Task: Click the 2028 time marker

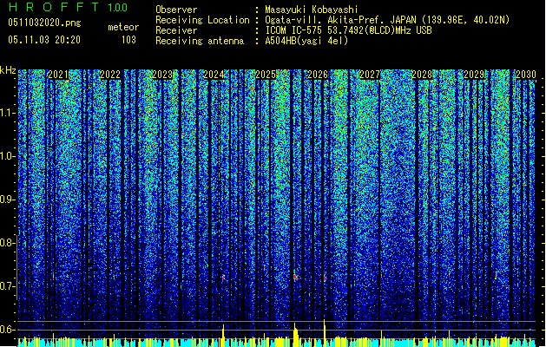Action: pyautogui.click(x=422, y=75)
